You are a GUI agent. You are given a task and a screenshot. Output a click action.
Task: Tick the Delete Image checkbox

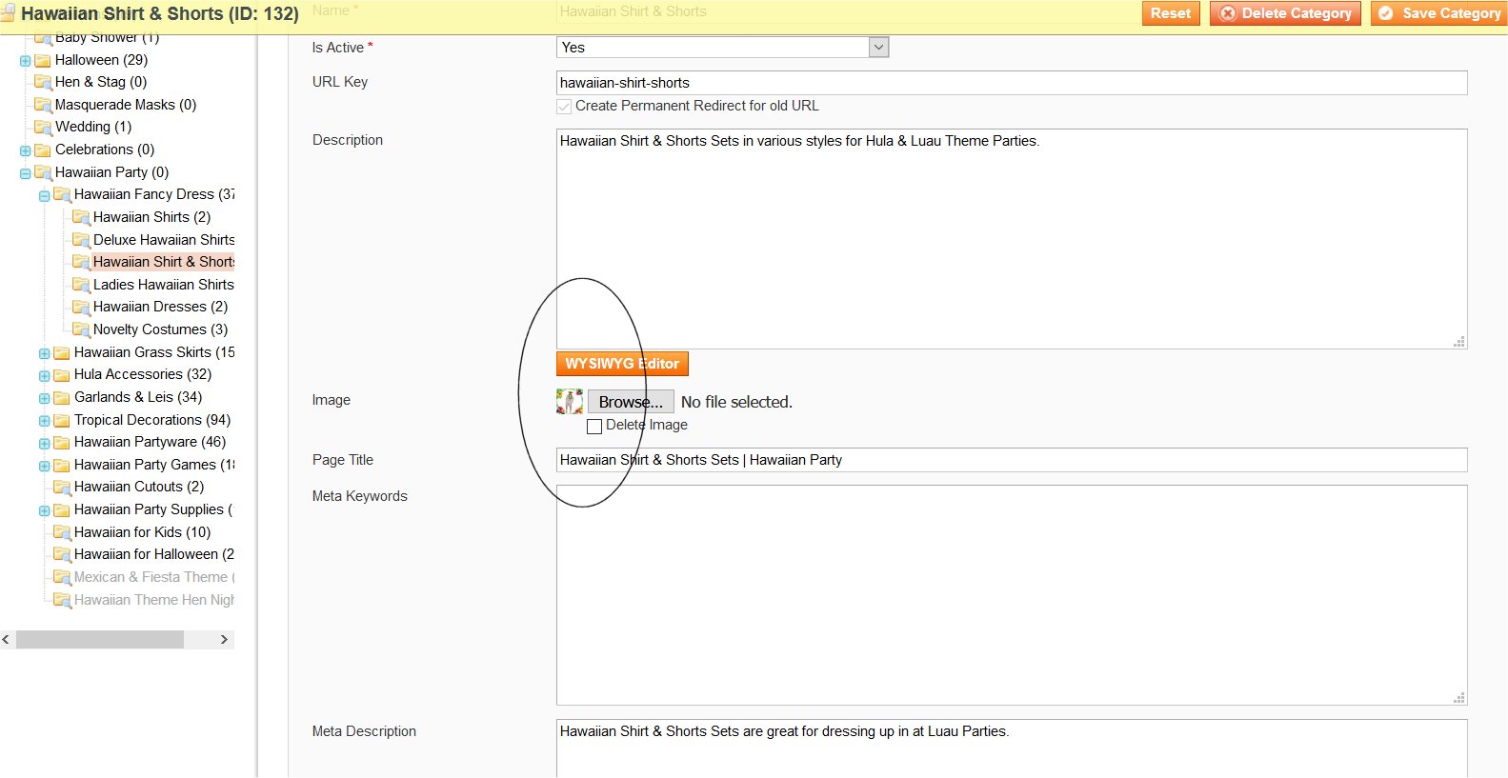tap(594, 427)
